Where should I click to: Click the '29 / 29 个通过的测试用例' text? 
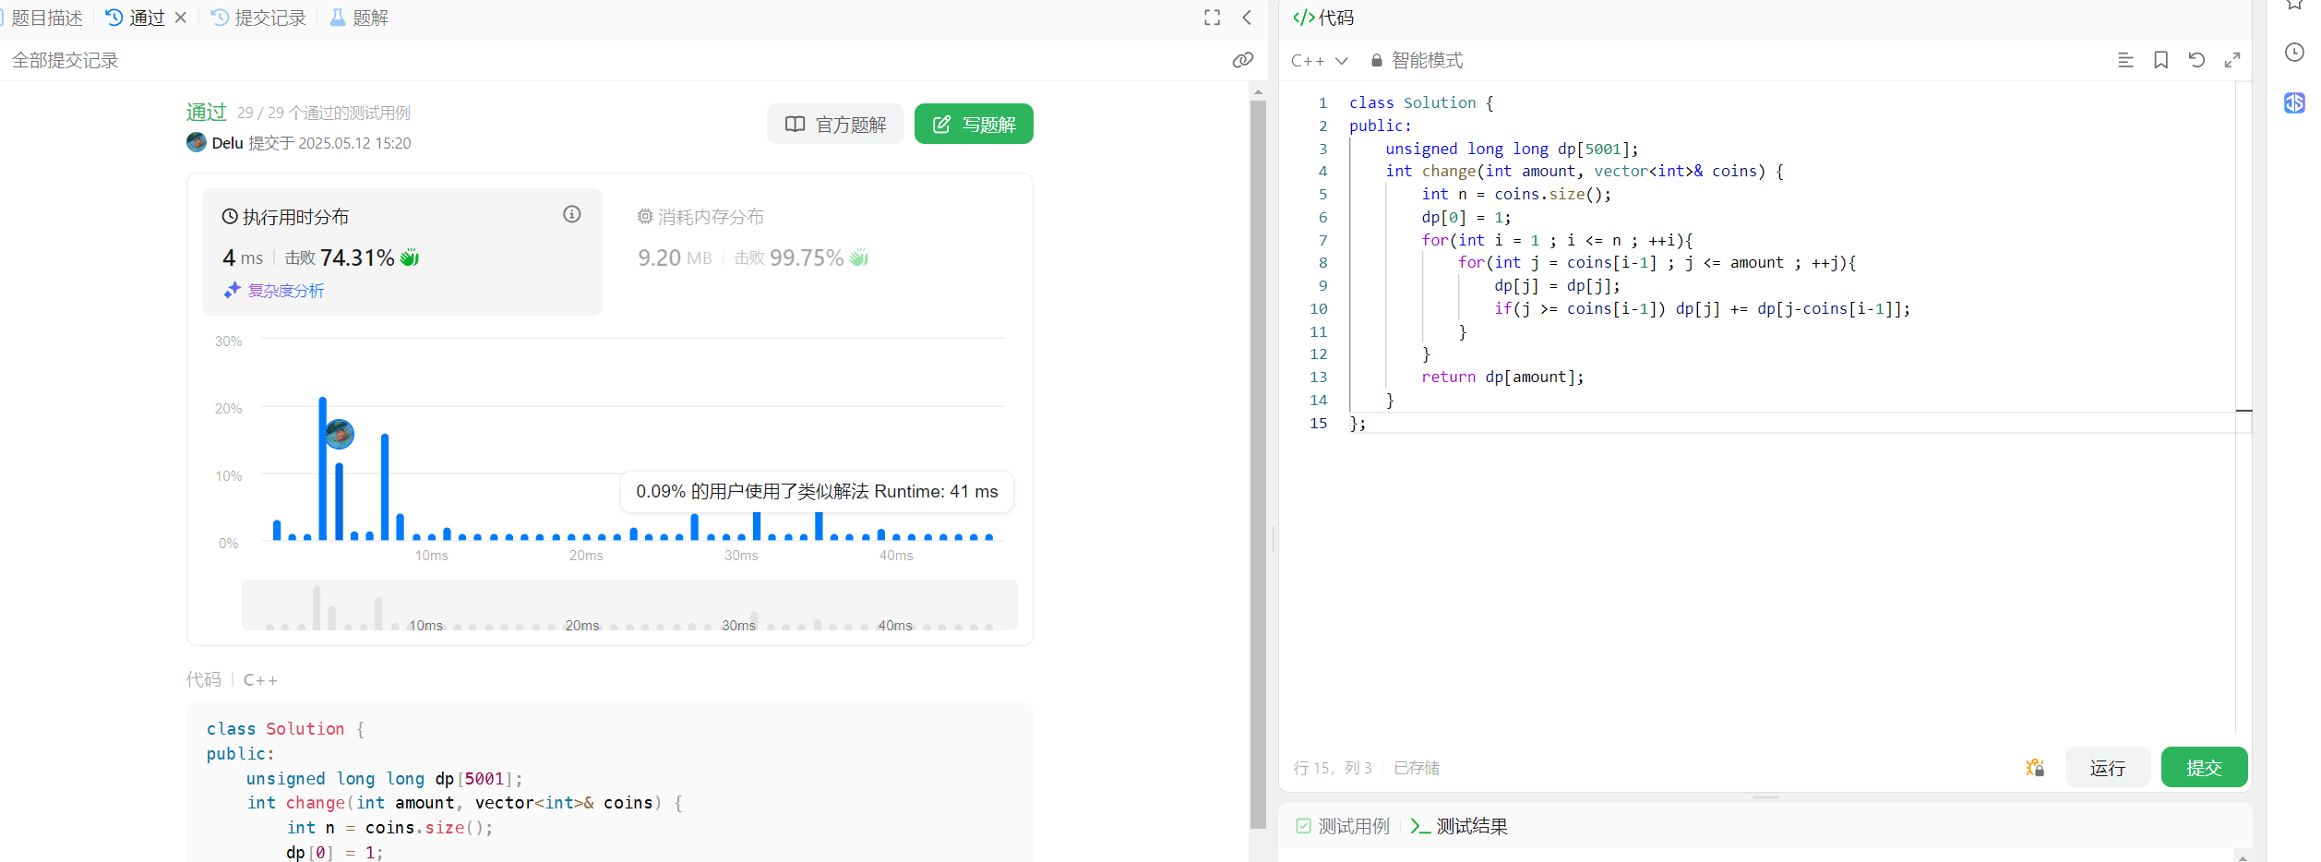(x=323, y=113)
